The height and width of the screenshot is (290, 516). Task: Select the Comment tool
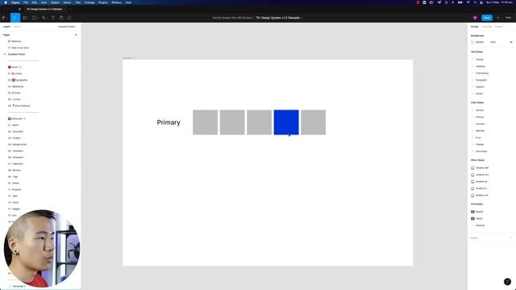(69, 18)
